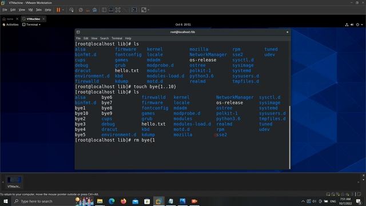Click the terminal vertical scrollbar

[x=290, y=137]
